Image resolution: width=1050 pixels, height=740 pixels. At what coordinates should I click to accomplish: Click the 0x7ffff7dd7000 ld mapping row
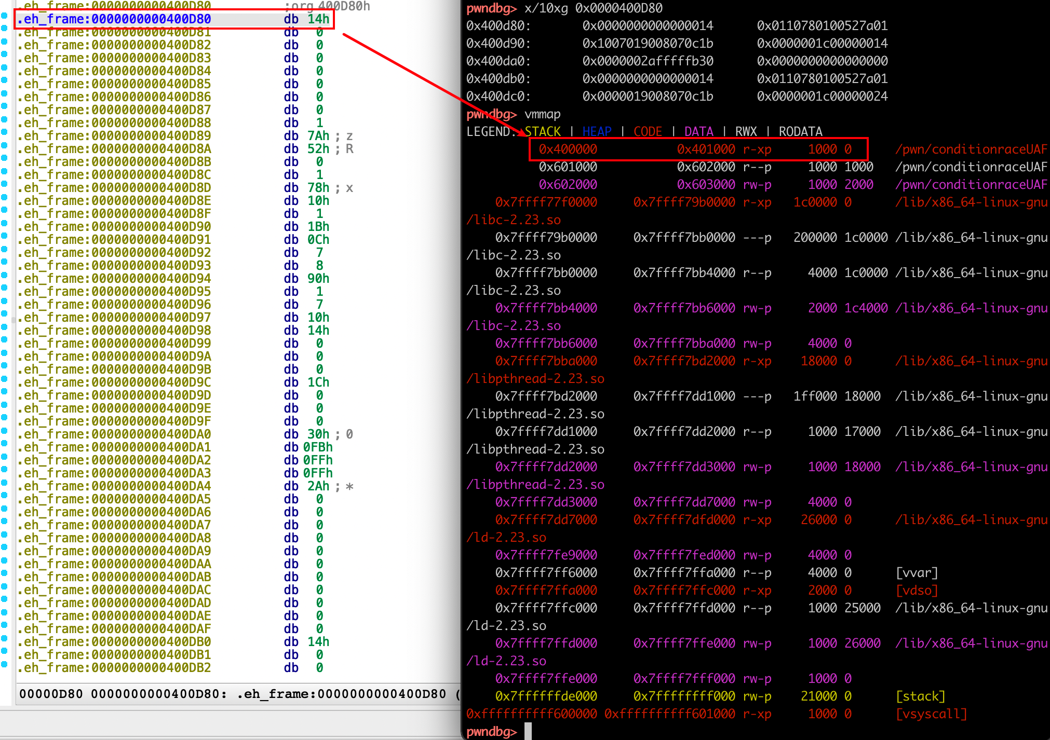[771, 520]
